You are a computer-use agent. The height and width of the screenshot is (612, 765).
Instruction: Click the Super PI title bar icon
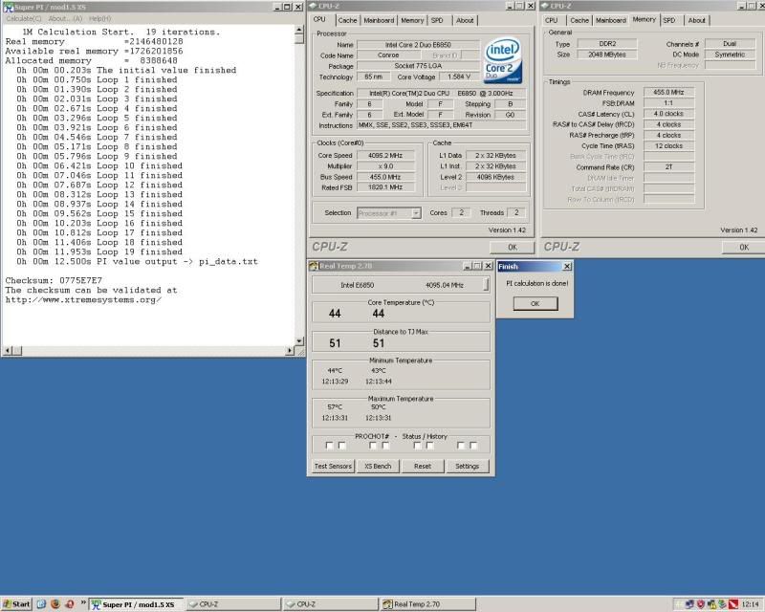pos(9,7)
